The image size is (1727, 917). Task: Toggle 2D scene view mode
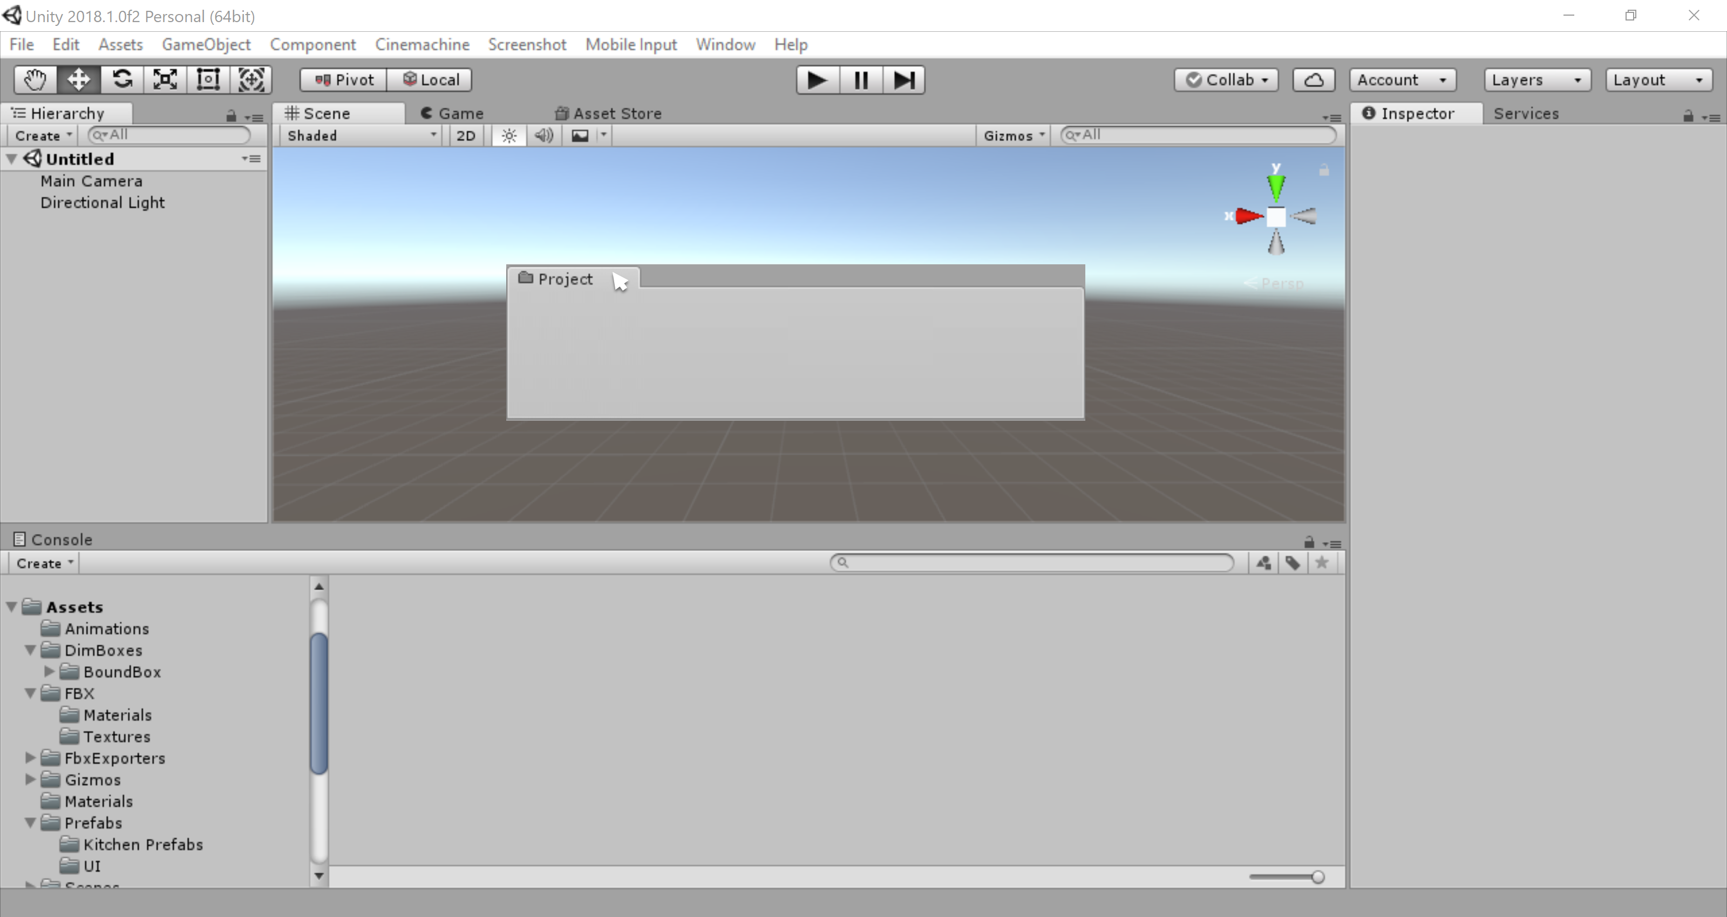pyautogui.click(x=465, y=135)
